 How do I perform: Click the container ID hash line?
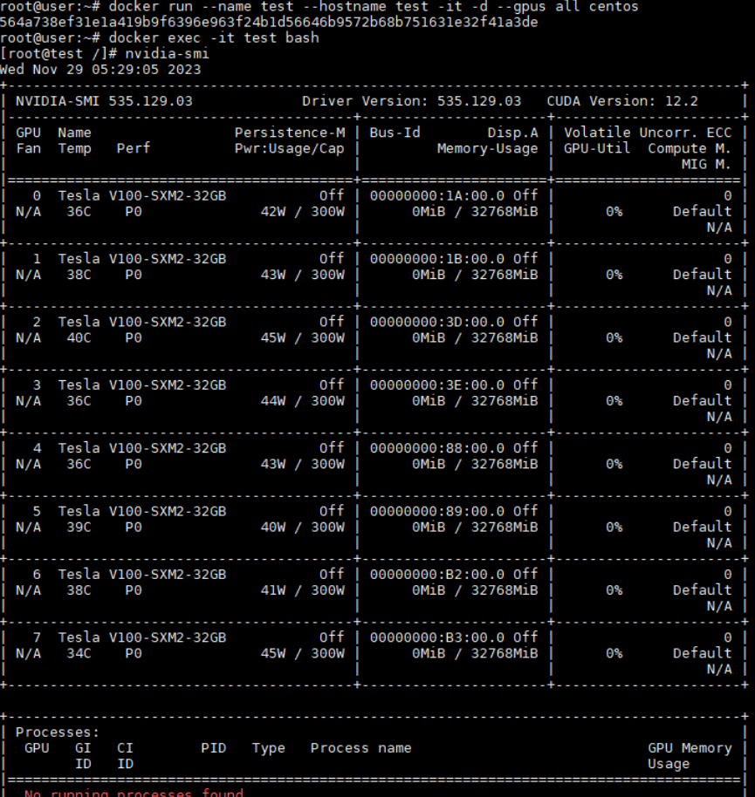(x=269, y=23)
